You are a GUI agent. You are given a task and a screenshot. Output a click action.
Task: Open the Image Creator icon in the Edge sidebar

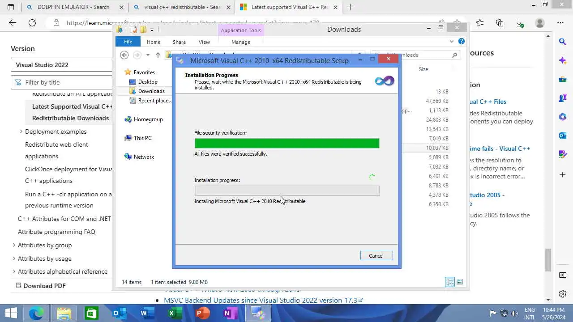click(x=563, y=154)
